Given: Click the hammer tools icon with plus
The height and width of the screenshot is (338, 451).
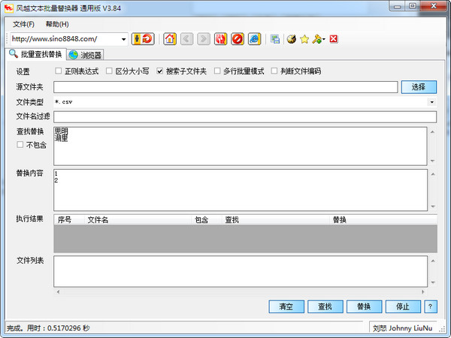Looking at the screenshot, I should tap(316, 39).
